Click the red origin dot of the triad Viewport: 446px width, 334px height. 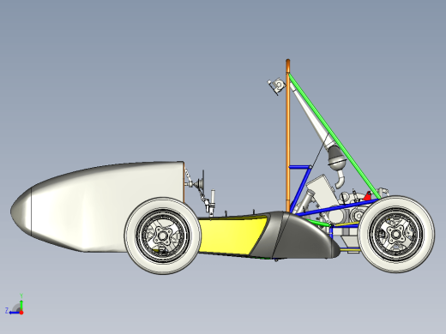coord(21,313)
